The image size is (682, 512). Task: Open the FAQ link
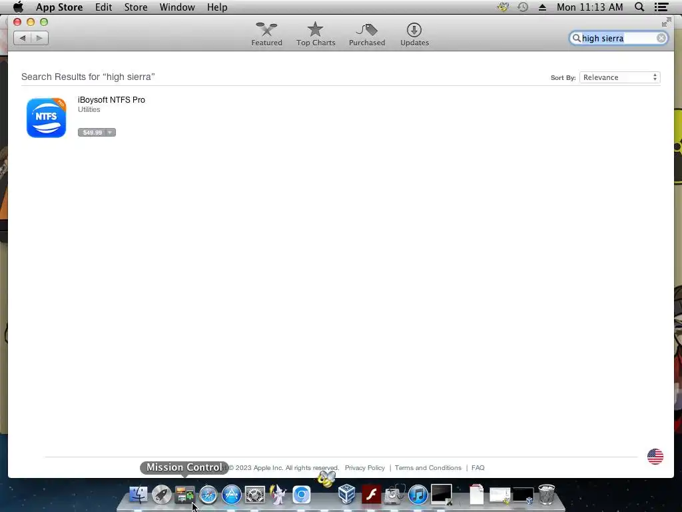pyautogui.click(x=478, y=467)
